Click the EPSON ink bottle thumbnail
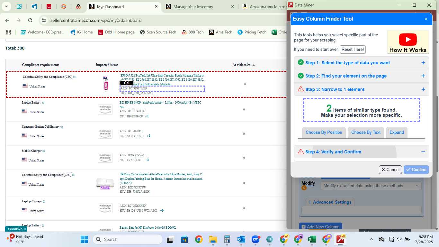The height and width of the screenshot is (247, 439). pos(105,84)
